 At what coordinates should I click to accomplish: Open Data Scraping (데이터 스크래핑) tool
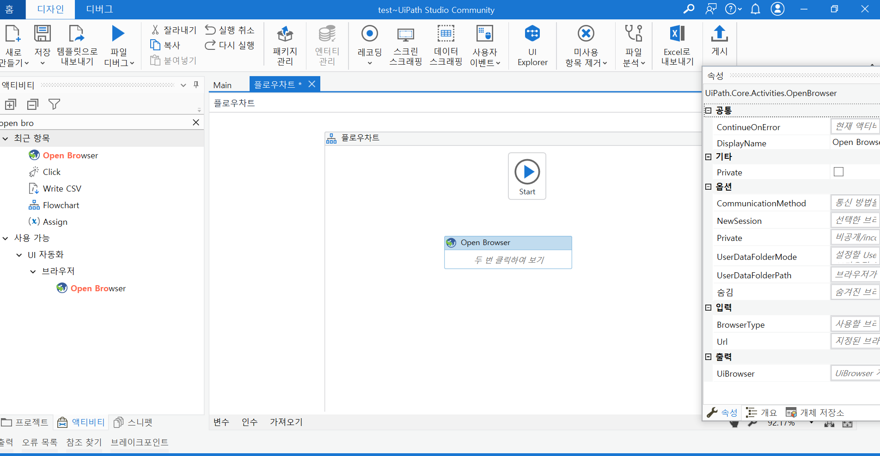click(446, 45)
